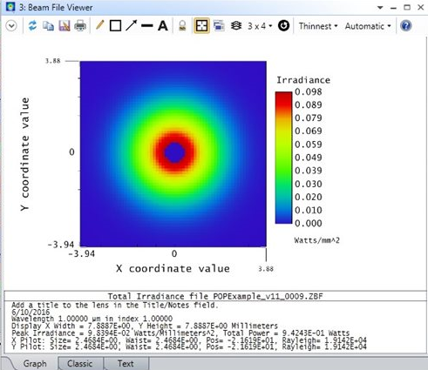Open the Help question mark button
This screenshot has width=428, height=370.
click(406, 26)
